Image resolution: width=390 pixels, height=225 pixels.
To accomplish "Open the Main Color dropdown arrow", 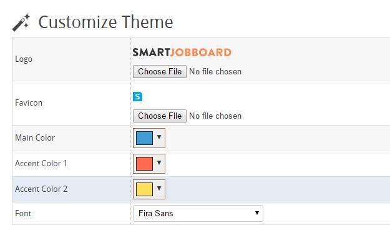I will point(159,137).
